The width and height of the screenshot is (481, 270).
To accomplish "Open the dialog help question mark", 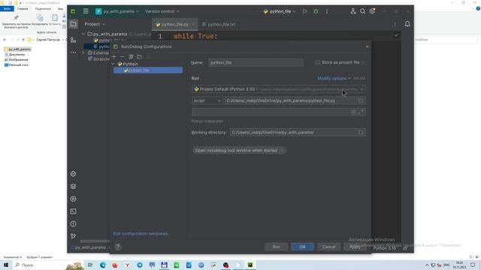I will (x=118, y=247).
